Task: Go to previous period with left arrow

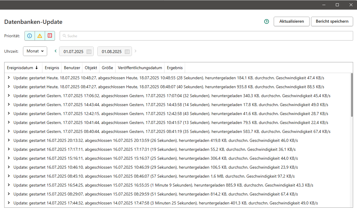Action: click(56, 51)
